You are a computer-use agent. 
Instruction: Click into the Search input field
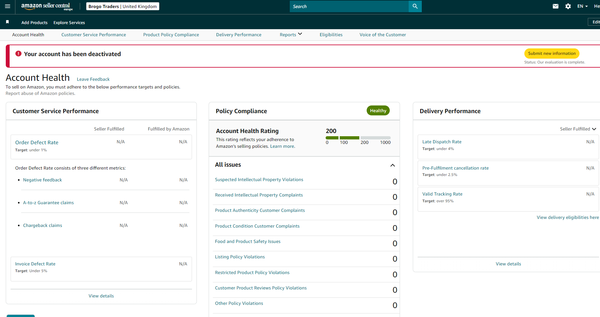point(349,6)
